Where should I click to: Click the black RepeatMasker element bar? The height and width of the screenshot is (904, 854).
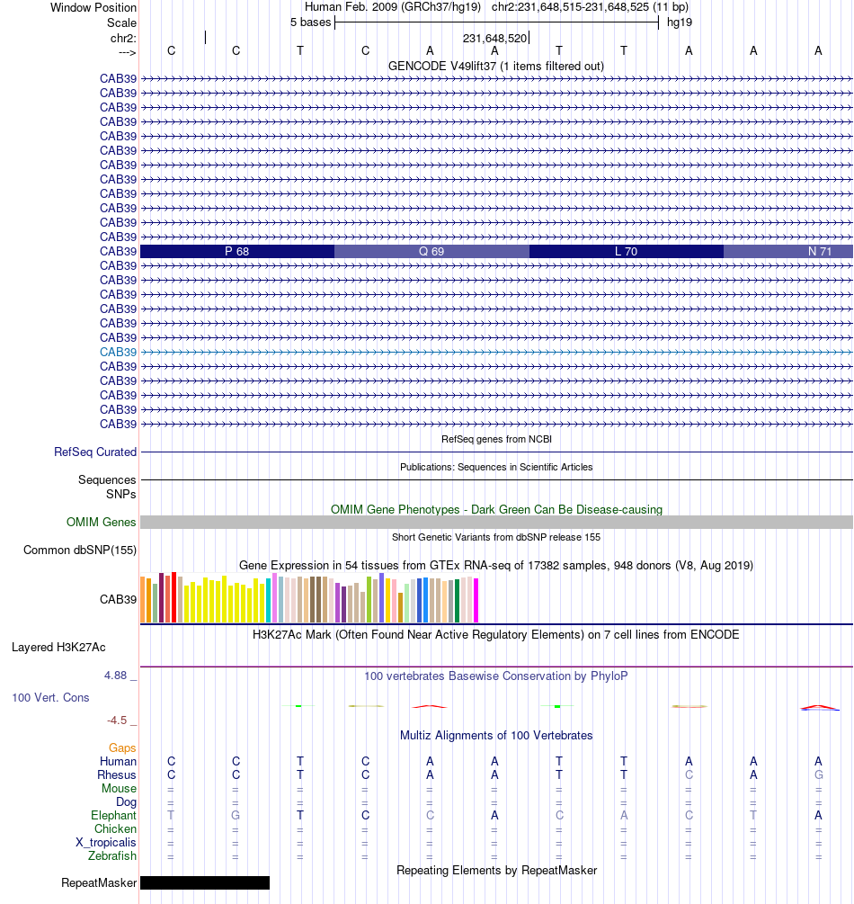click(x=205, y=882)
